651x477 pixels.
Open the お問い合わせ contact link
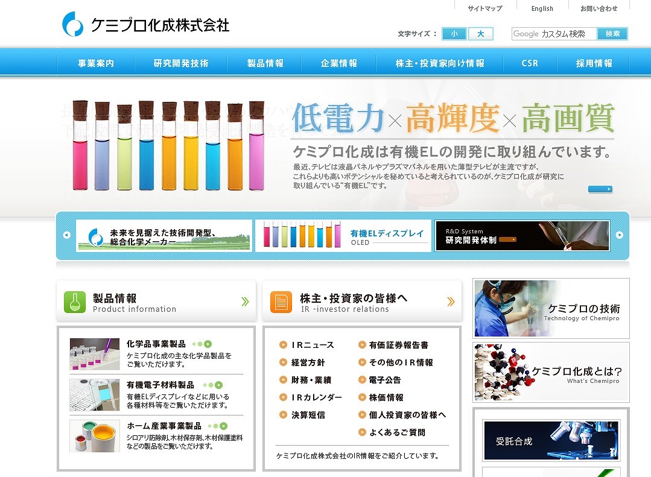click(x=599, y=8)
